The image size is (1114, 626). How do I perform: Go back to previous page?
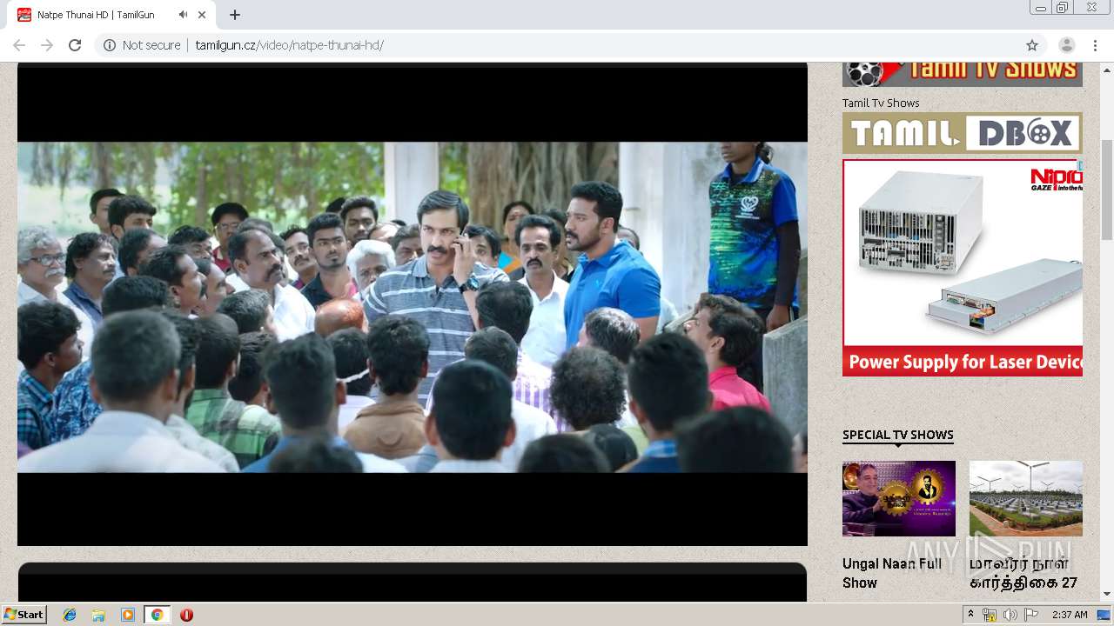tap(19, 45)
